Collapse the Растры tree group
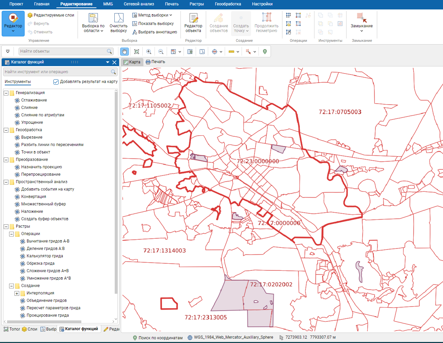 coord(6,227)
